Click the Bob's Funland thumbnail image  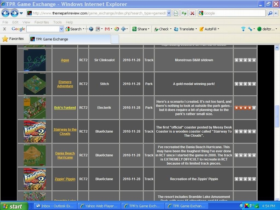pos(35,108)
